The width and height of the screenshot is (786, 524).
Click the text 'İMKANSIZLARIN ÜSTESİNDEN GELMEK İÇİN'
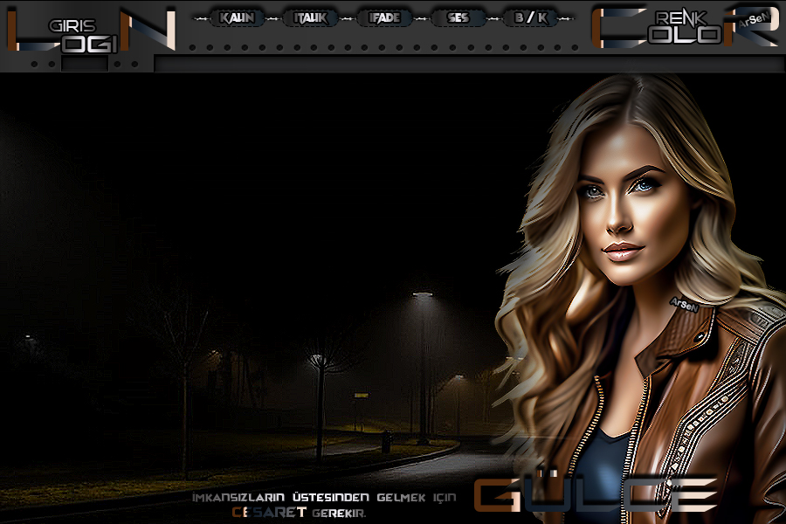pos(324,498)
